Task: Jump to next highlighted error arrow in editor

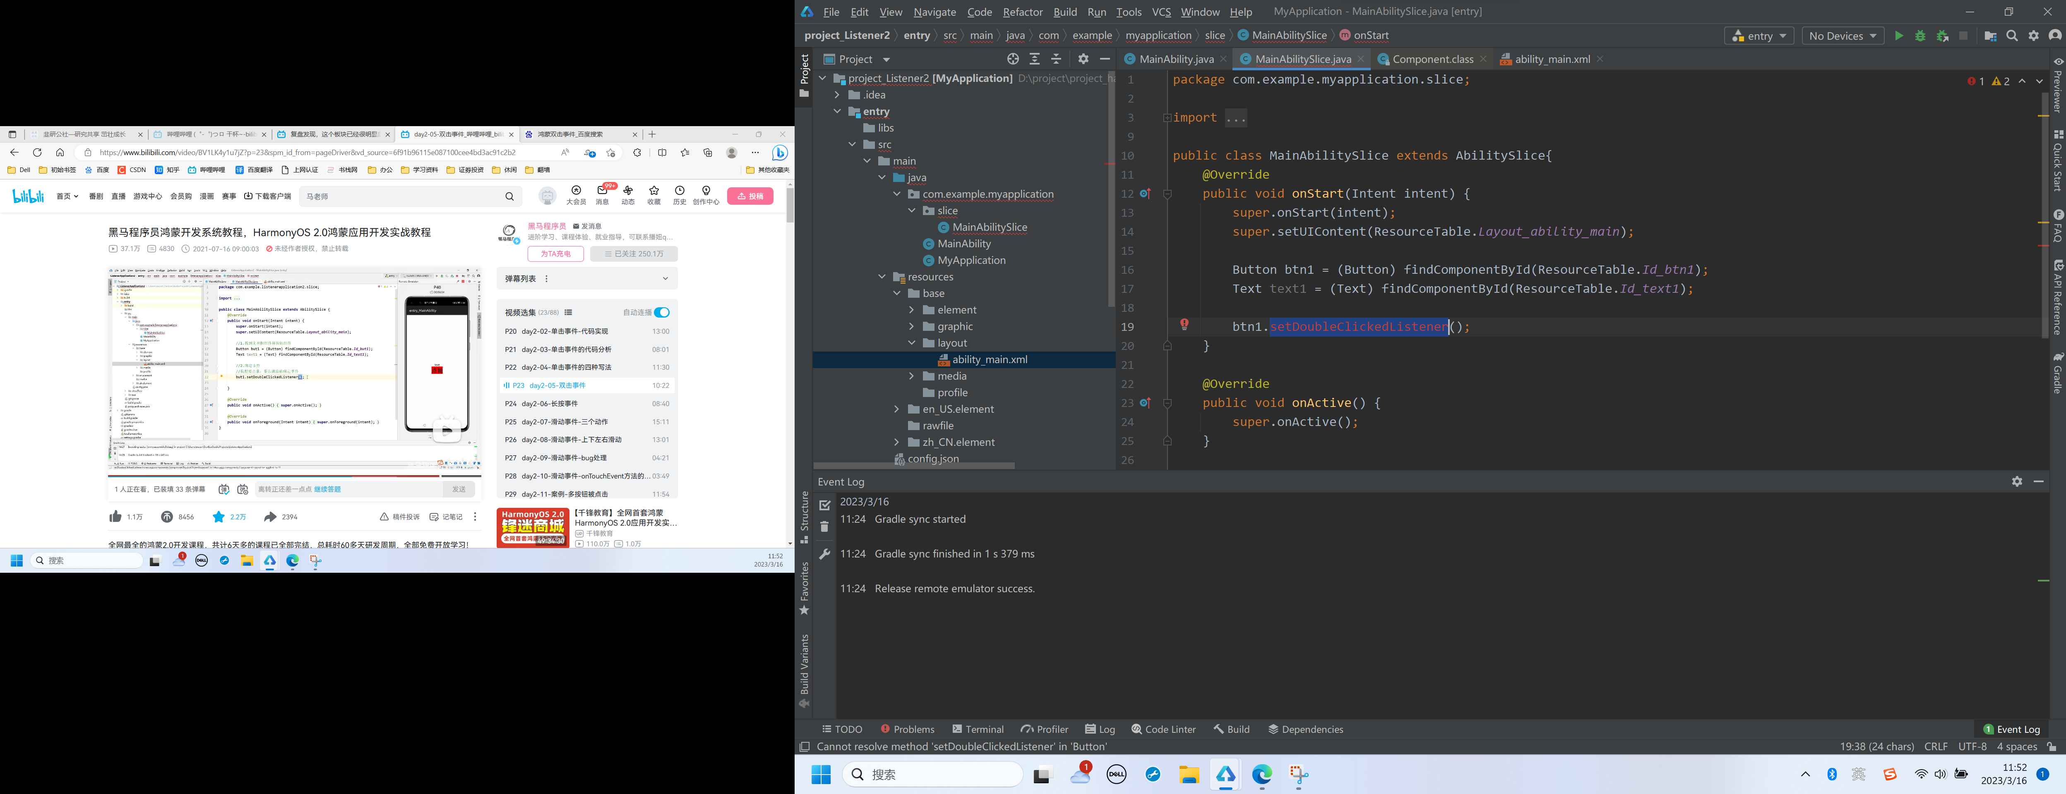Action: (x=2040, y=82)
